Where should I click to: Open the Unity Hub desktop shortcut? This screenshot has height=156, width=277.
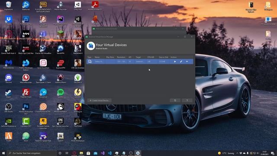click(x=78, y=6)
